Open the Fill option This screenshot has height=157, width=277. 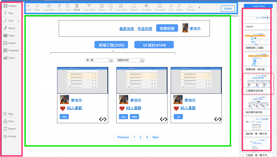[111, 8]
